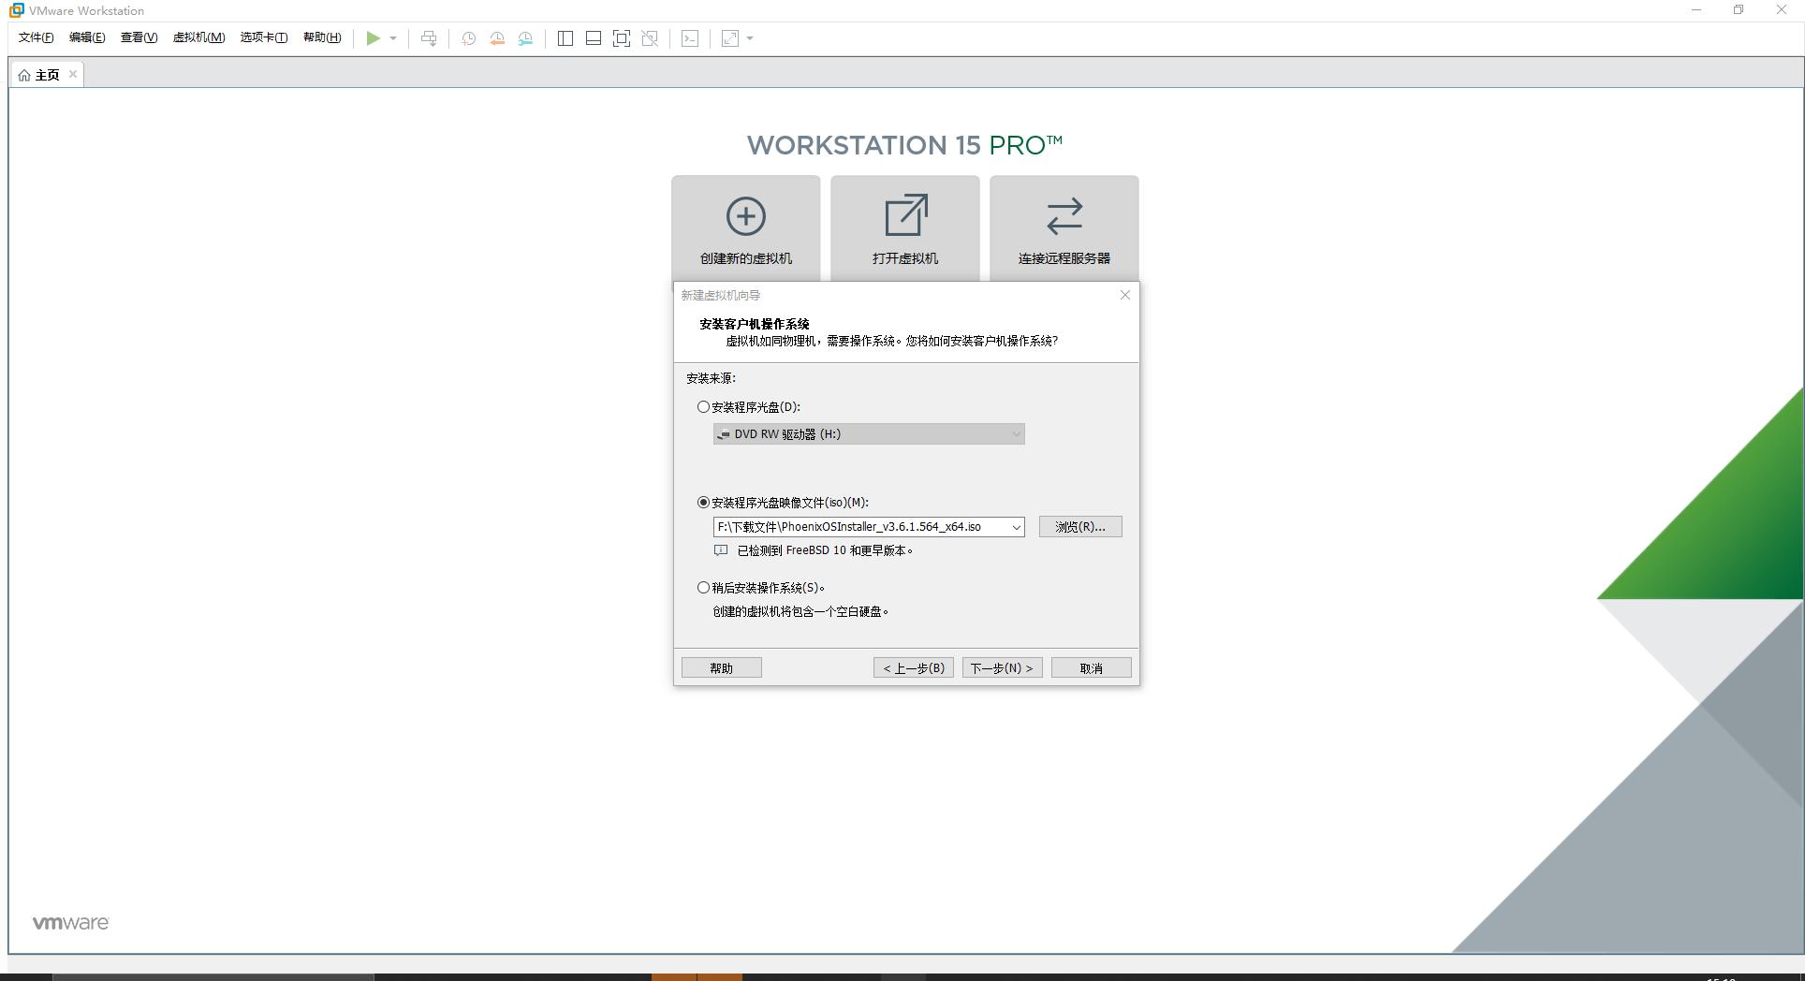Expand the ISO image file path dropdown
The height and width of the screenshot is (981, 1805).
(1017, 527)
